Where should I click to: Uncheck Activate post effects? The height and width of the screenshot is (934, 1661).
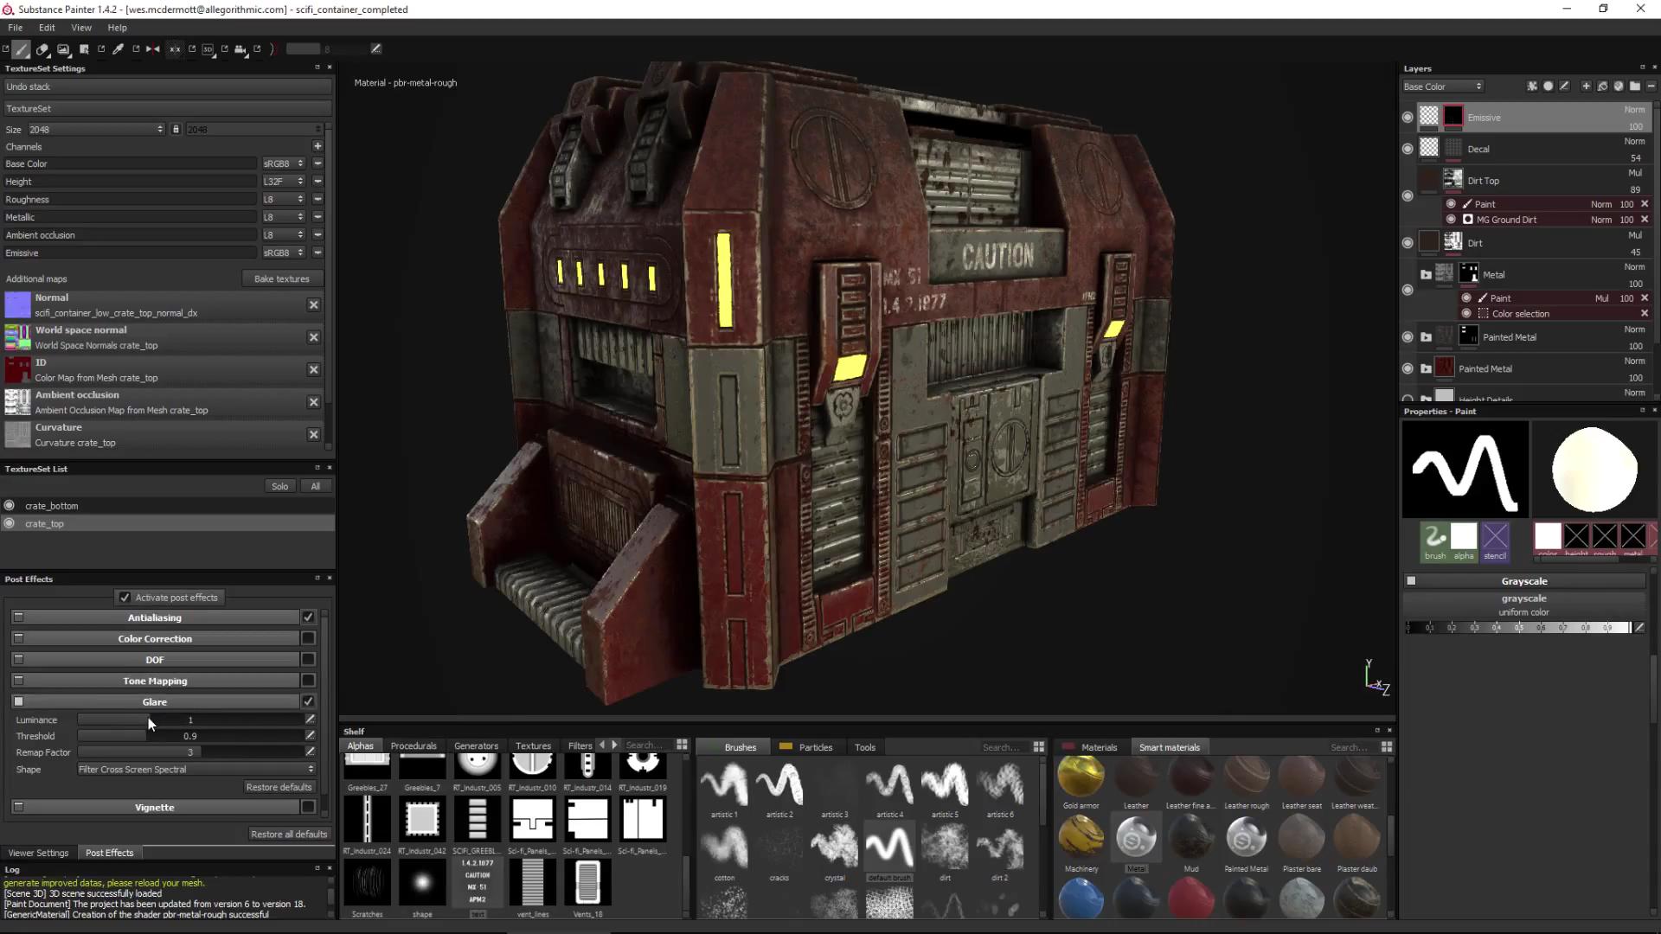click(x=125, y=598)
